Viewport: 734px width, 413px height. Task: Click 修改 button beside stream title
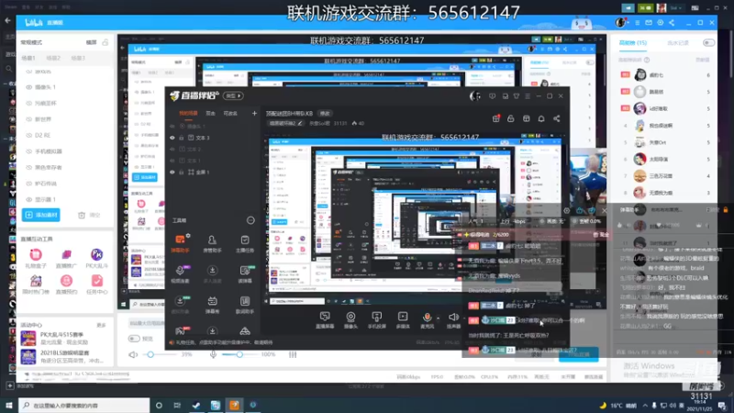pyautogui.click(x=325, y=113)
